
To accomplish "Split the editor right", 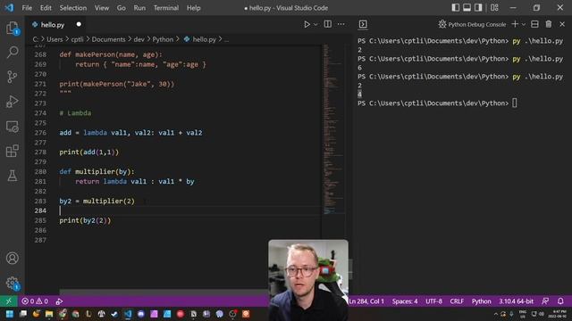I will click(328, 24).
